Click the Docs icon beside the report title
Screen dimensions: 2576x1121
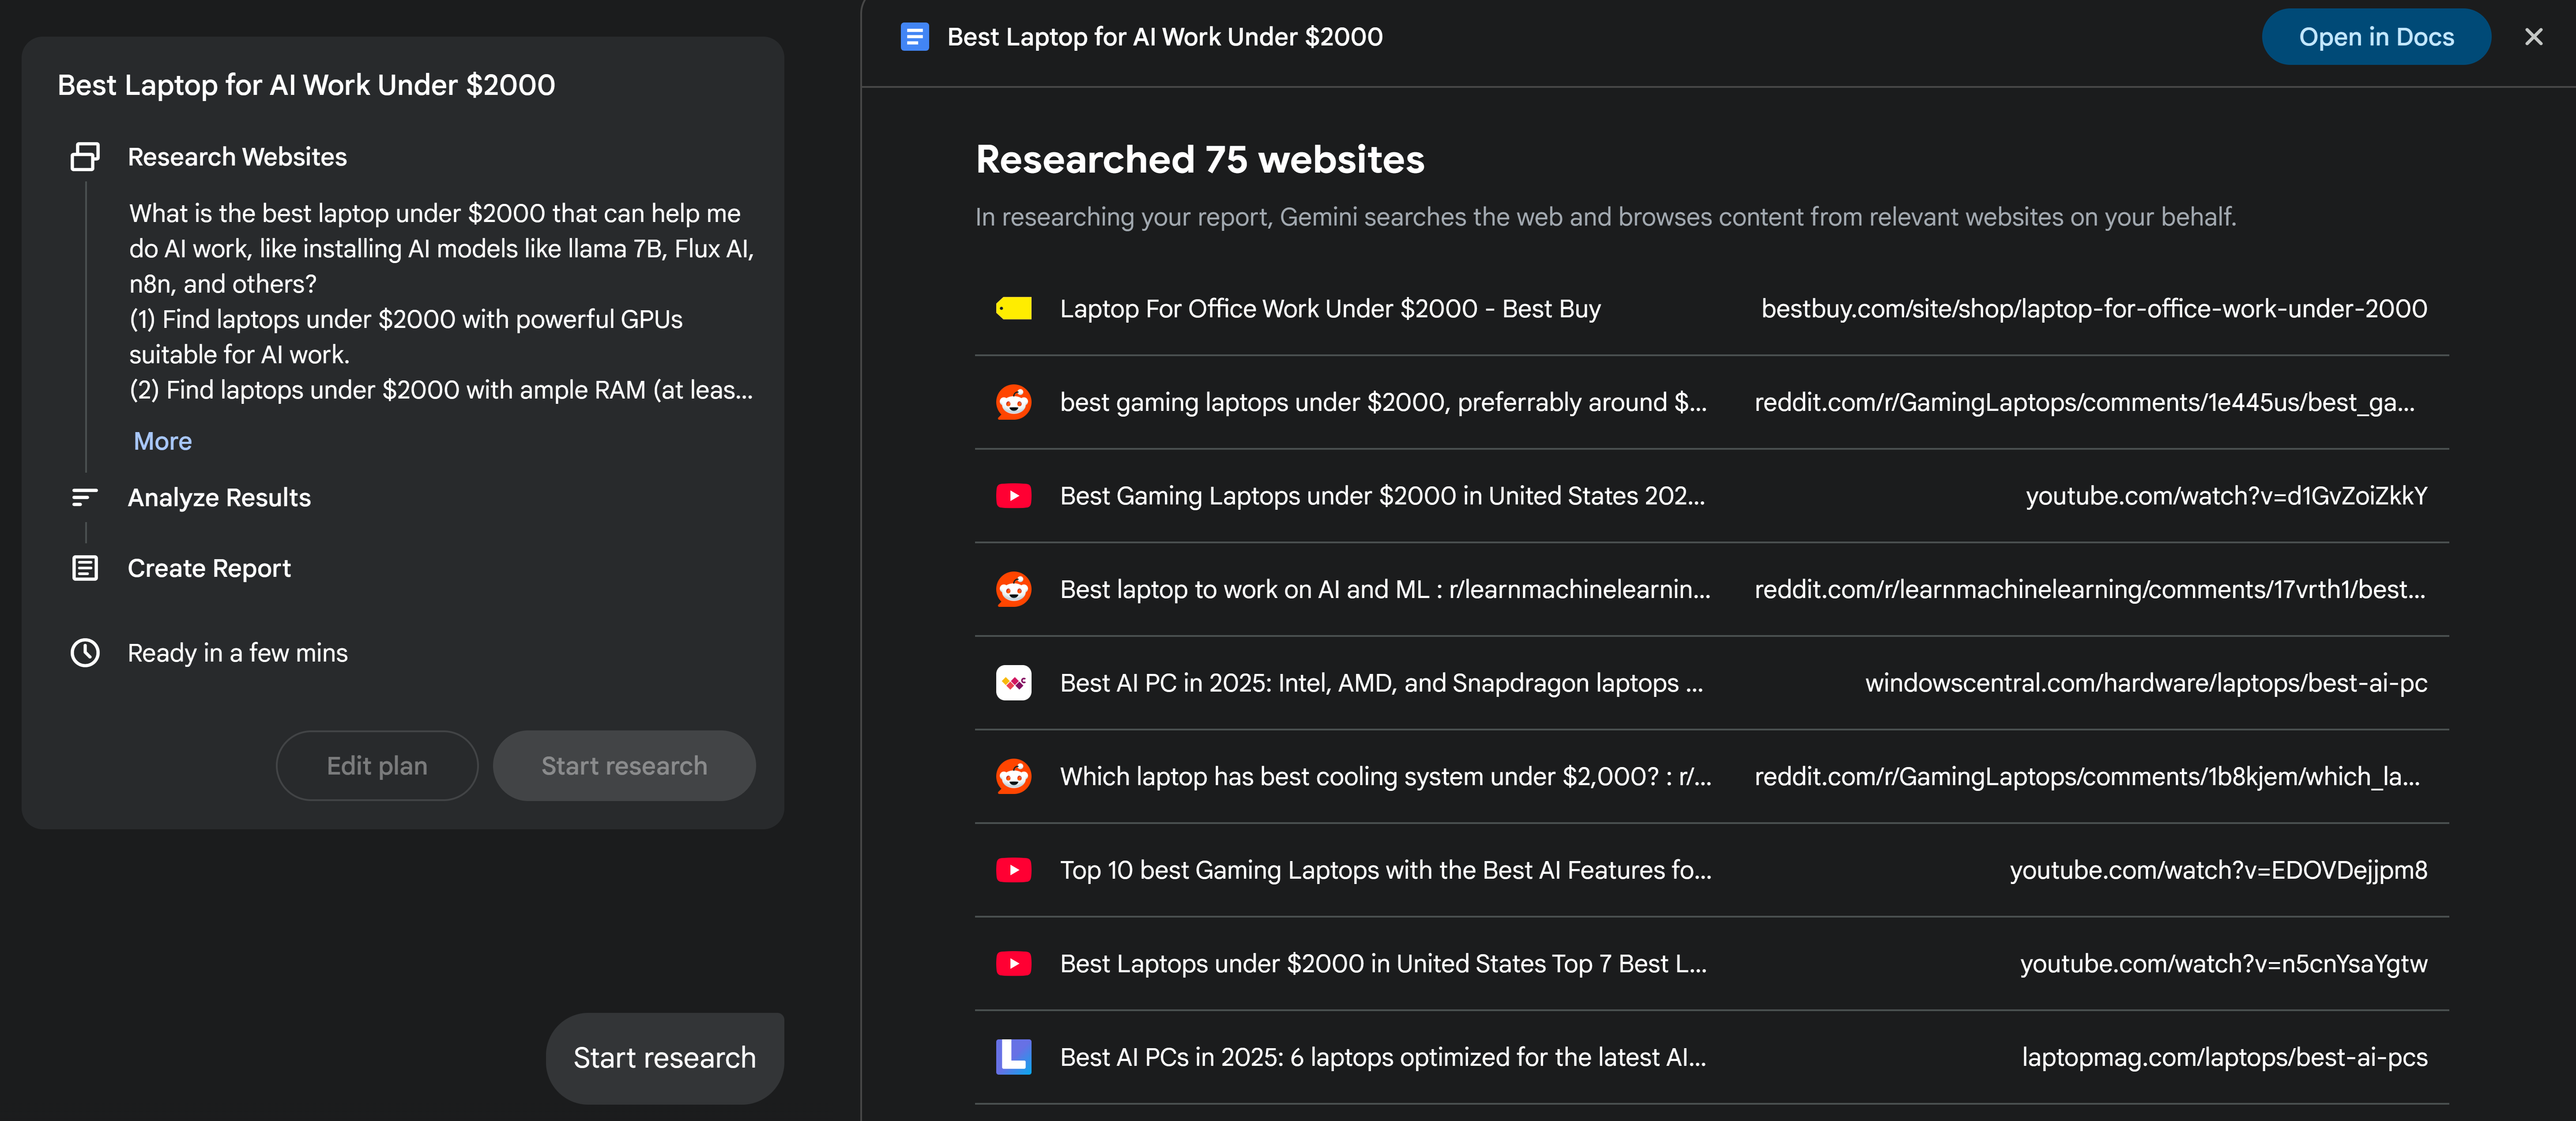[914, 37]
